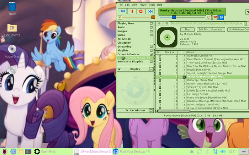Click the note icon beside Ruffneck
The height and width of the screenshot is (155, 249).
click(x=184, y=56)
